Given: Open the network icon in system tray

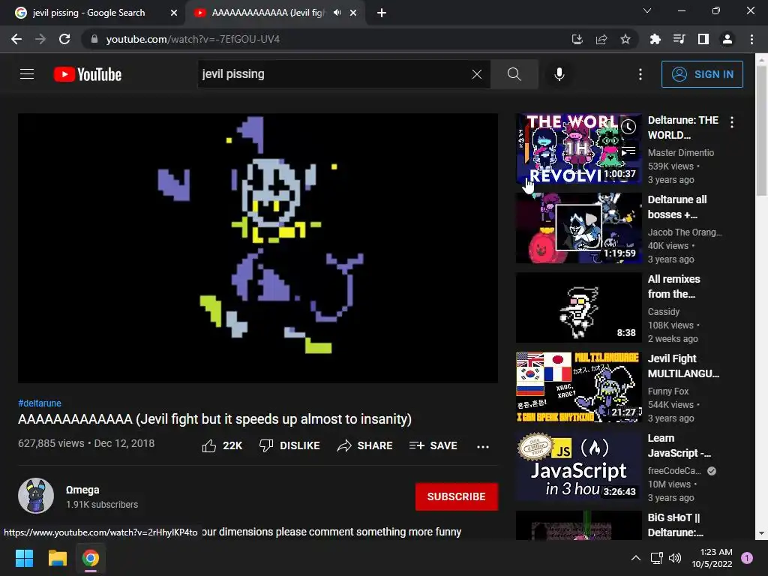Looking at the screenshot, I should (x=656, y=558).
